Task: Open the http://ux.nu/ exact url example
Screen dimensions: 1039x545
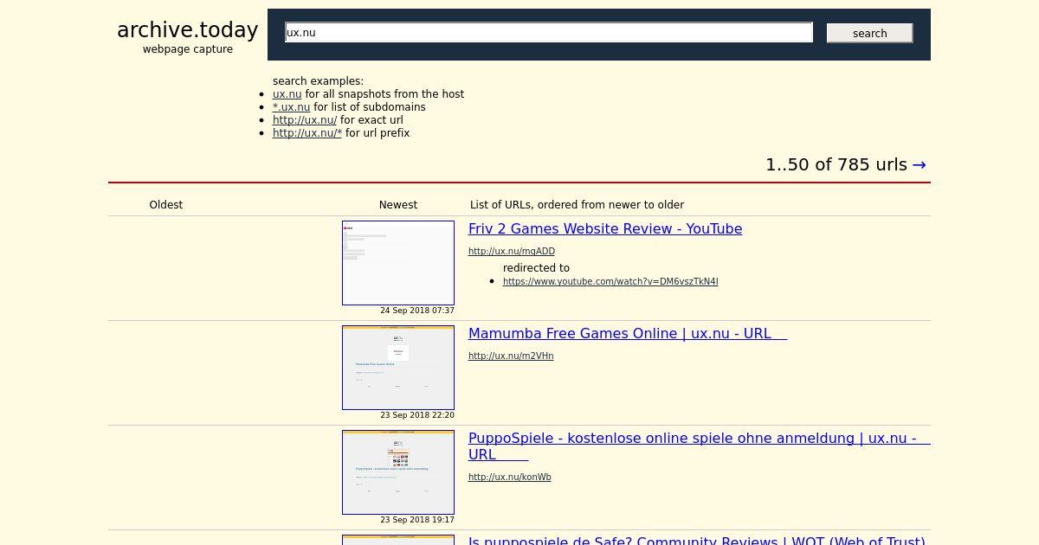Action: pyautogui.click(x=305, y=120)
